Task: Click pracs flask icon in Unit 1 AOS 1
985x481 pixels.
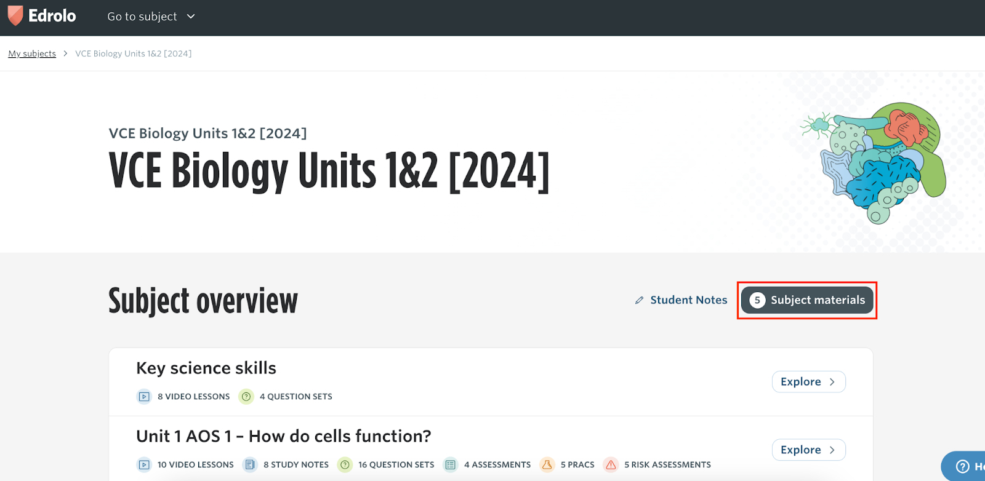Action: 547,465
